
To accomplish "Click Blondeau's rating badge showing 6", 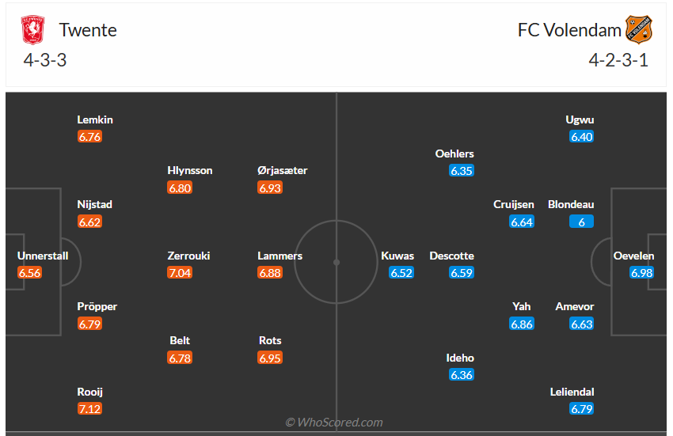I will (x=581, y=222).
